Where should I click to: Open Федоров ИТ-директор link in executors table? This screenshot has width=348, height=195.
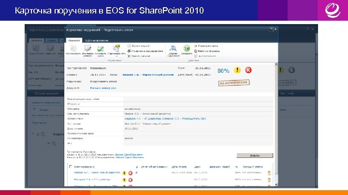(92, 180)
